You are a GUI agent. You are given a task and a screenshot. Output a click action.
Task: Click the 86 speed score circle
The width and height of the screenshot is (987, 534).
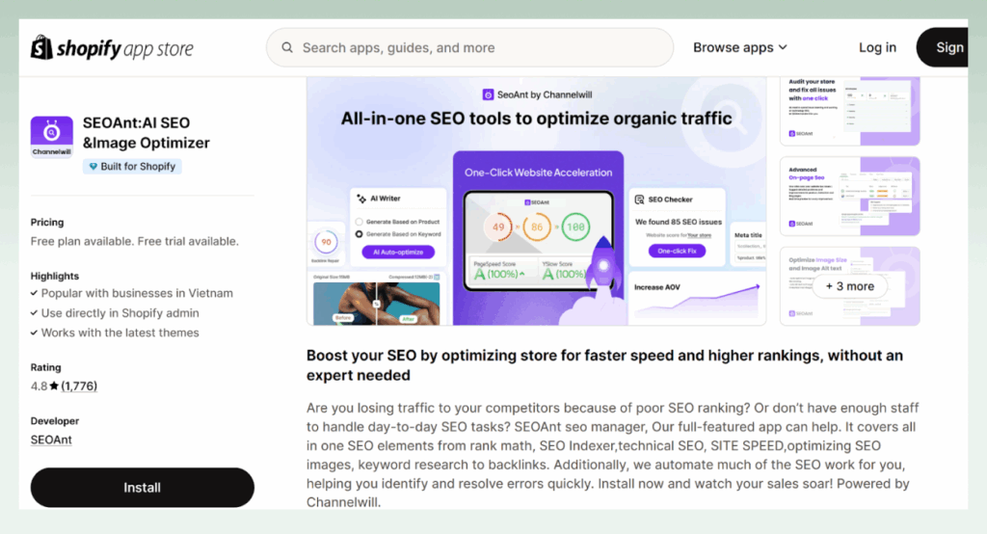pos(537,227)
